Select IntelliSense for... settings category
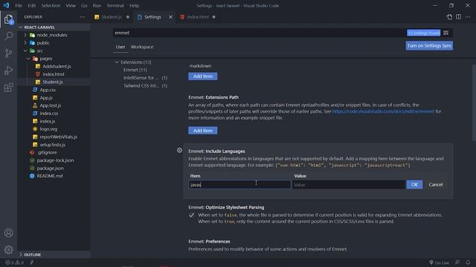476x267 pixels. click(x=145, y=78)
